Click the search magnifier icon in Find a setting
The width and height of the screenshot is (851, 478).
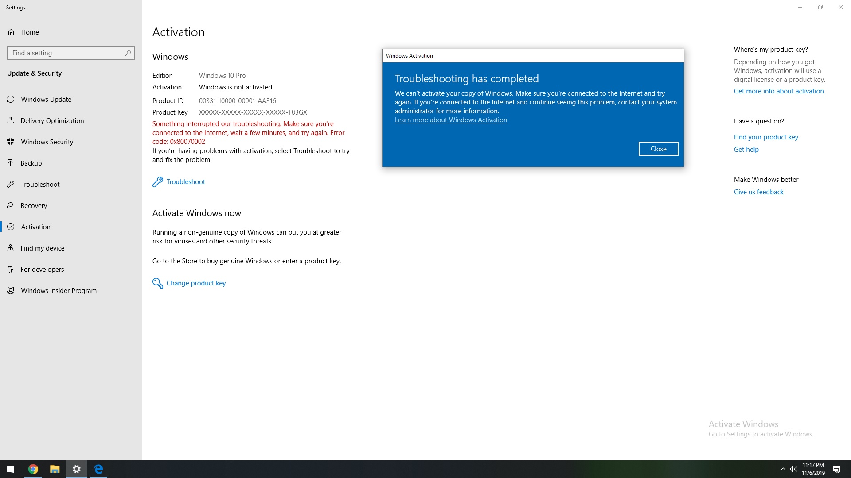128,53
